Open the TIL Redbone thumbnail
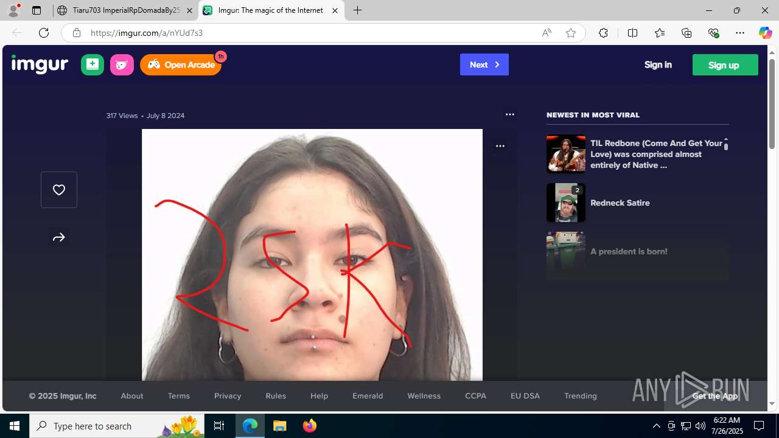The image size is (779, 438). tap(566, 154)
